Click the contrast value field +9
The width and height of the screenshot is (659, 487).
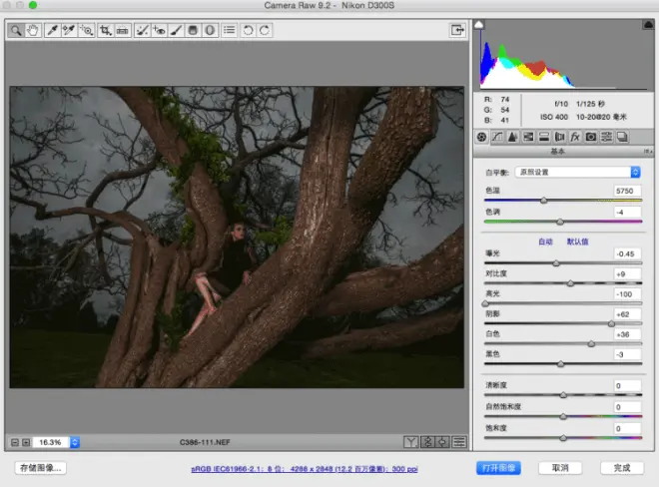(x=627, y=274)
